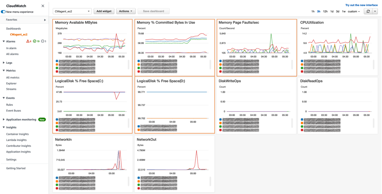Click the Add widget button
The width and height of the screenshot is (382, 194).
pyautogui.click(x=104, y=11)
